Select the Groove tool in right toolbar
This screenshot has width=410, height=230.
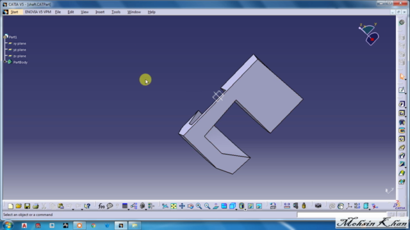402,130
